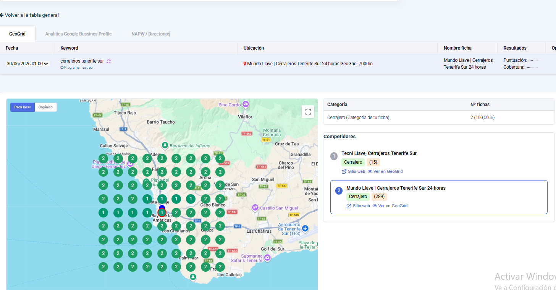556x290 pixels.
Task: Open Analítica Google Bussines Profile tab
Action: tap(78, 34)
